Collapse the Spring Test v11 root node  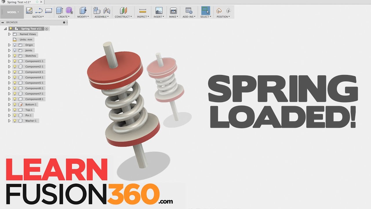(5, 29)
